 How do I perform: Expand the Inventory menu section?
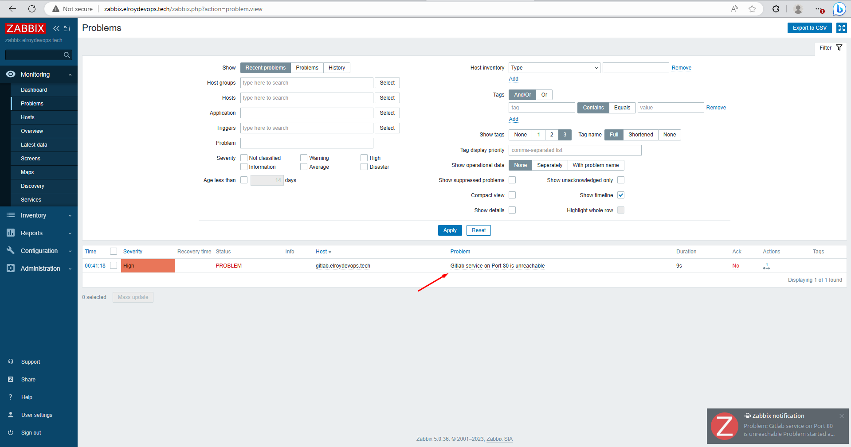[x=70, y=216]
